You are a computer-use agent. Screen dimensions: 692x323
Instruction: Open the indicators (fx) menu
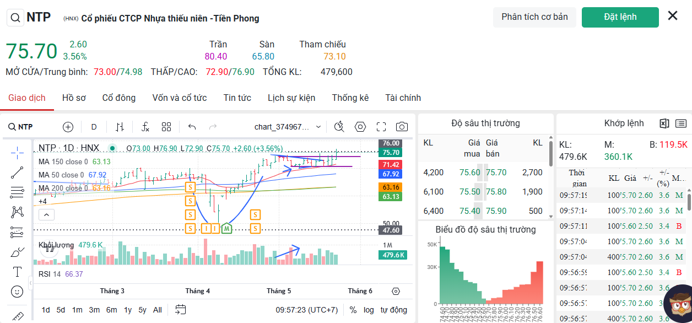(145, 127)
